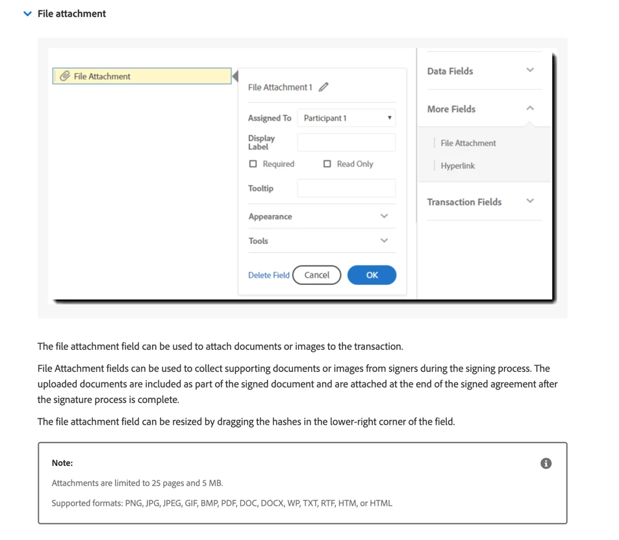This screenshot has width=619, height=540.
Task: Click the paperclip icon in File Attachment field
Action: coord(65,76)
